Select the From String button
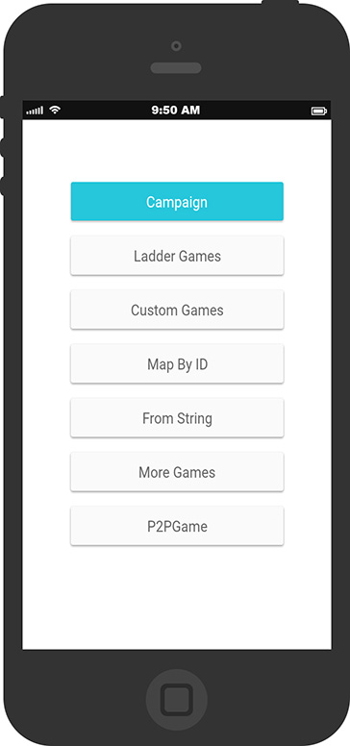This screenshot has height=746, width=350. pos(177,418)
